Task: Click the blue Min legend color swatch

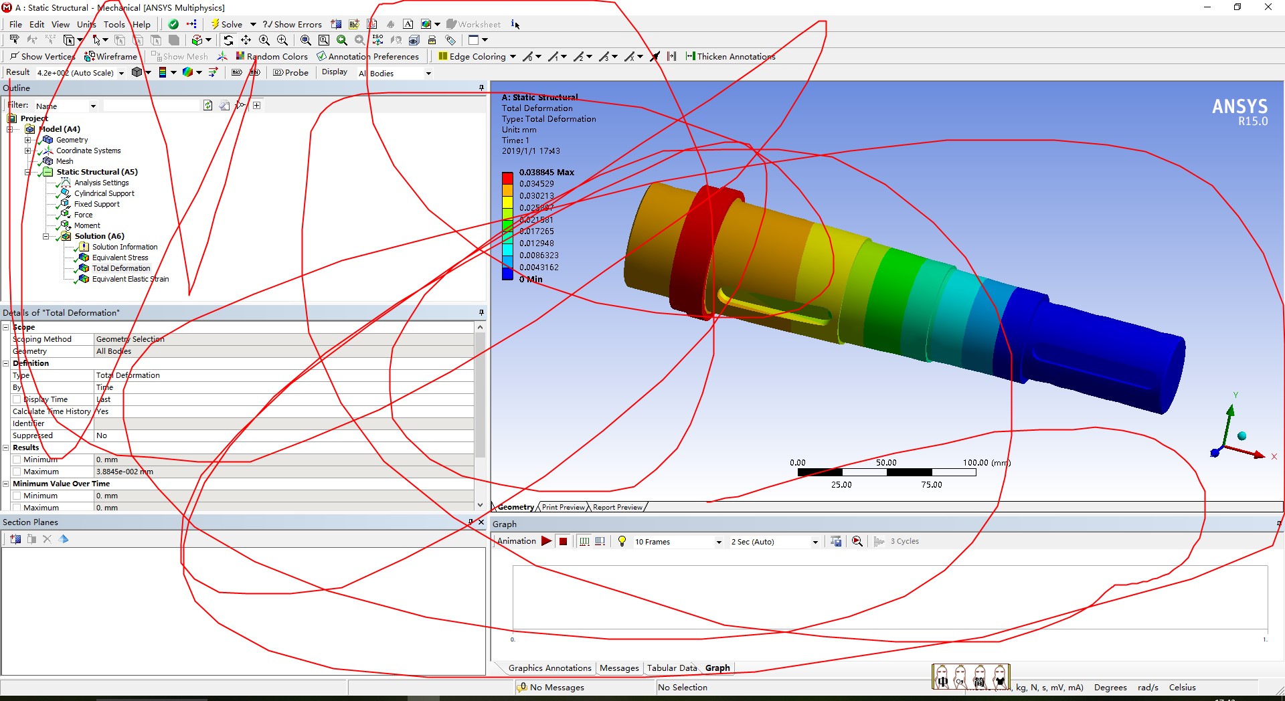Action: click(507, 274)
